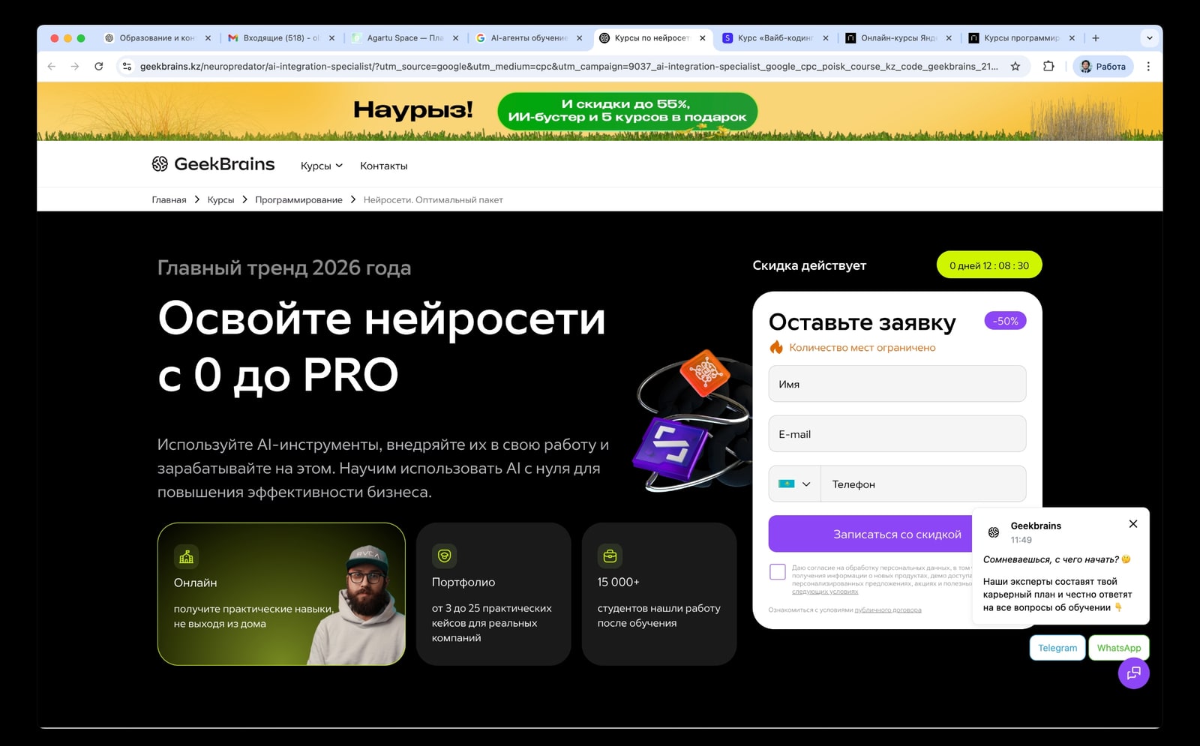The width and height of the screenshot is (1200, 746).
Task: Expand the tab search dropdown arrow
Action: (x=1149, y=38)
